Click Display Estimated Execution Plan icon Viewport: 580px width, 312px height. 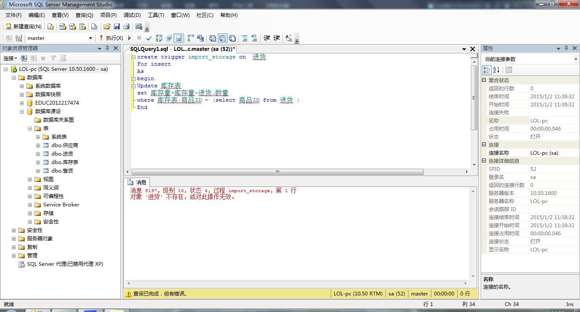(159, 38)
